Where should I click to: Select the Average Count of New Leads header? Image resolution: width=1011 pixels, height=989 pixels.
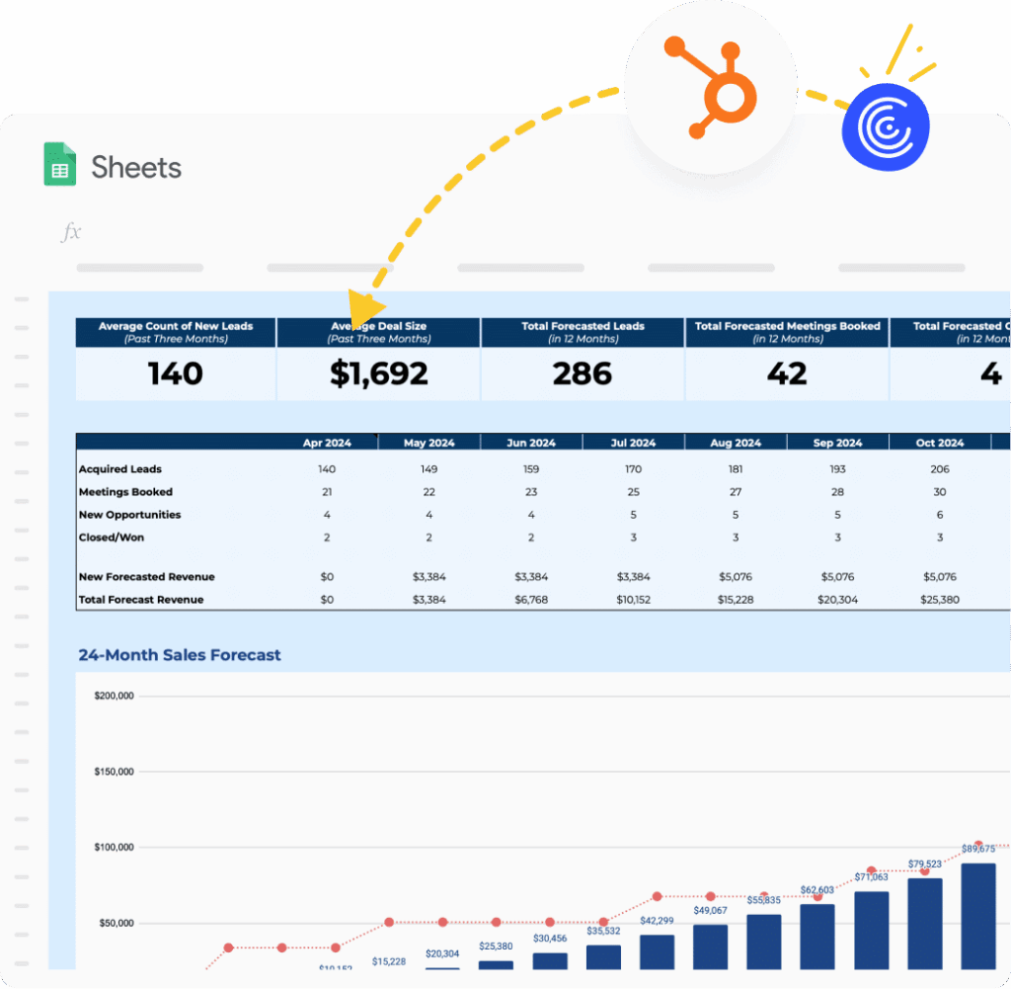point(176,332)
